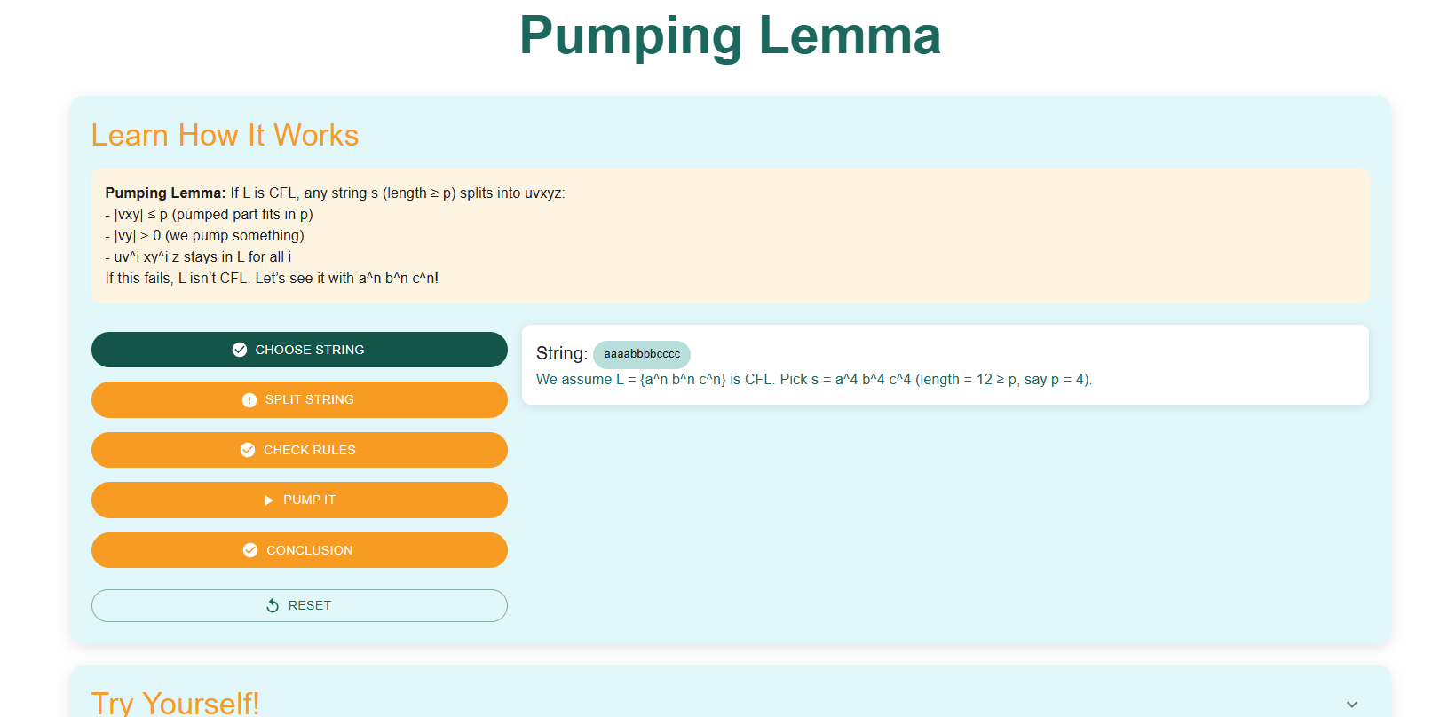This screenshot has height=717, width=1432.
Task: Run the PUMP IT step label
Action: tap(309, 500)
